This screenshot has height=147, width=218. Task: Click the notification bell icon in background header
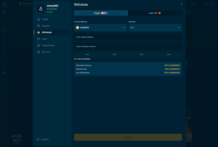pos(207,4)
